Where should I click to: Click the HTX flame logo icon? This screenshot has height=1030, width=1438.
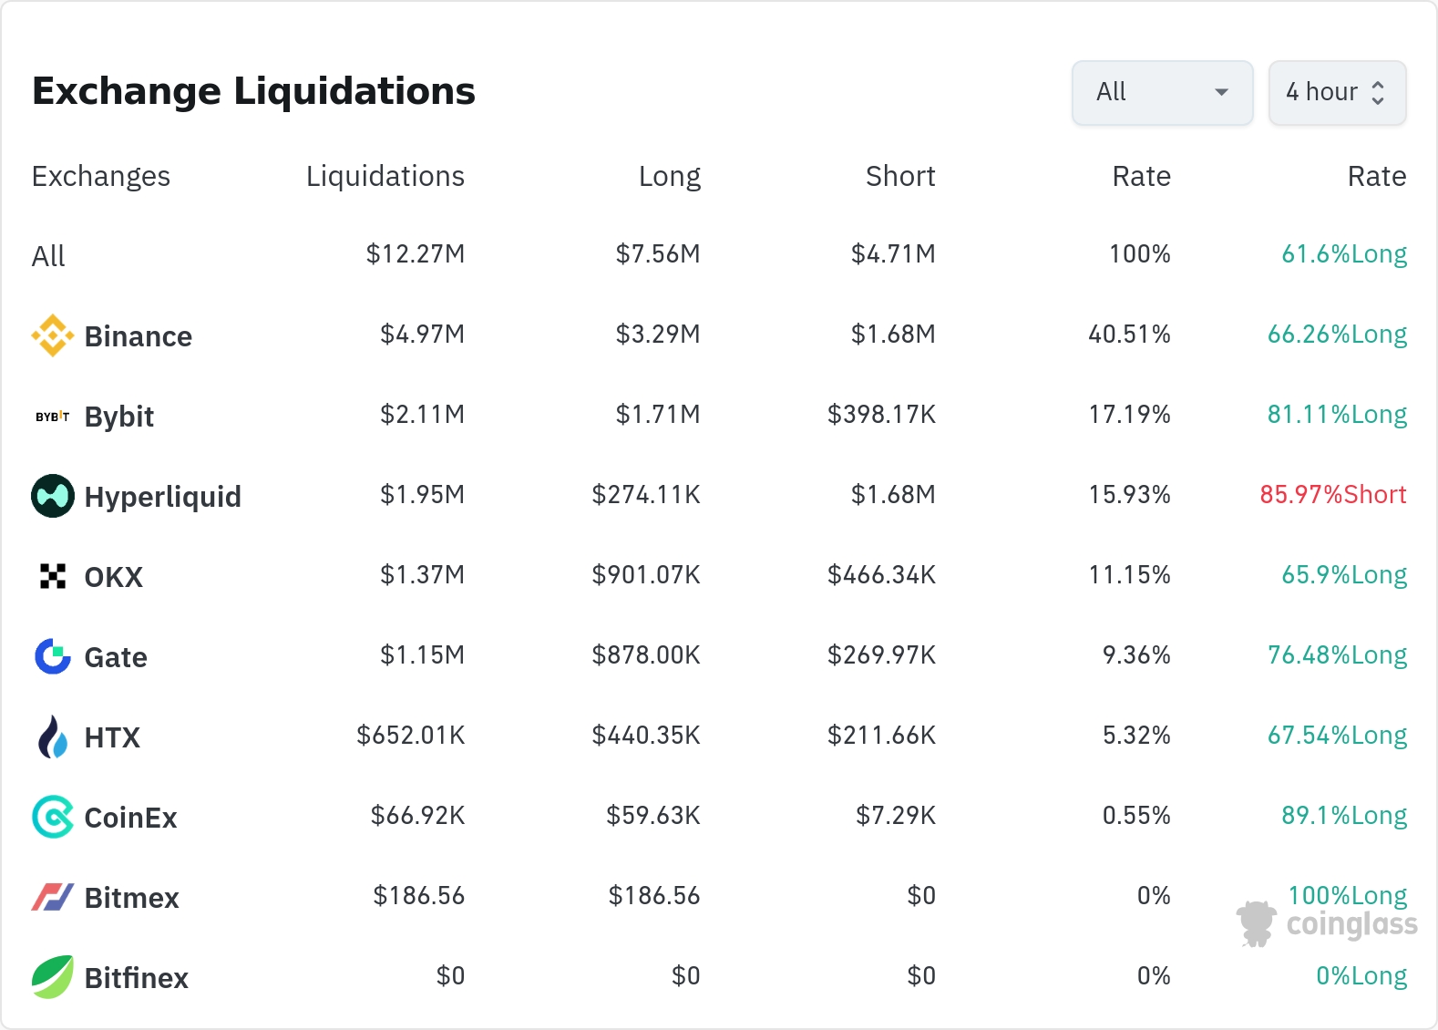pyautogui.click(x=53, y=736)
